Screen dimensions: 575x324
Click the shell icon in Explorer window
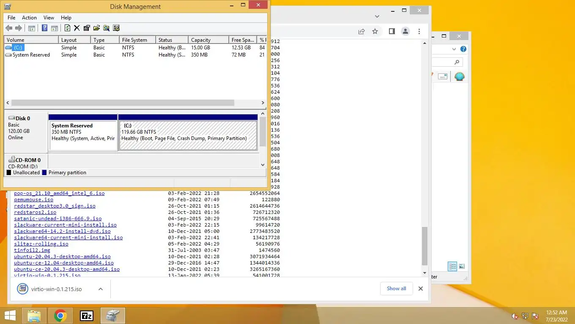coord(459,76)
